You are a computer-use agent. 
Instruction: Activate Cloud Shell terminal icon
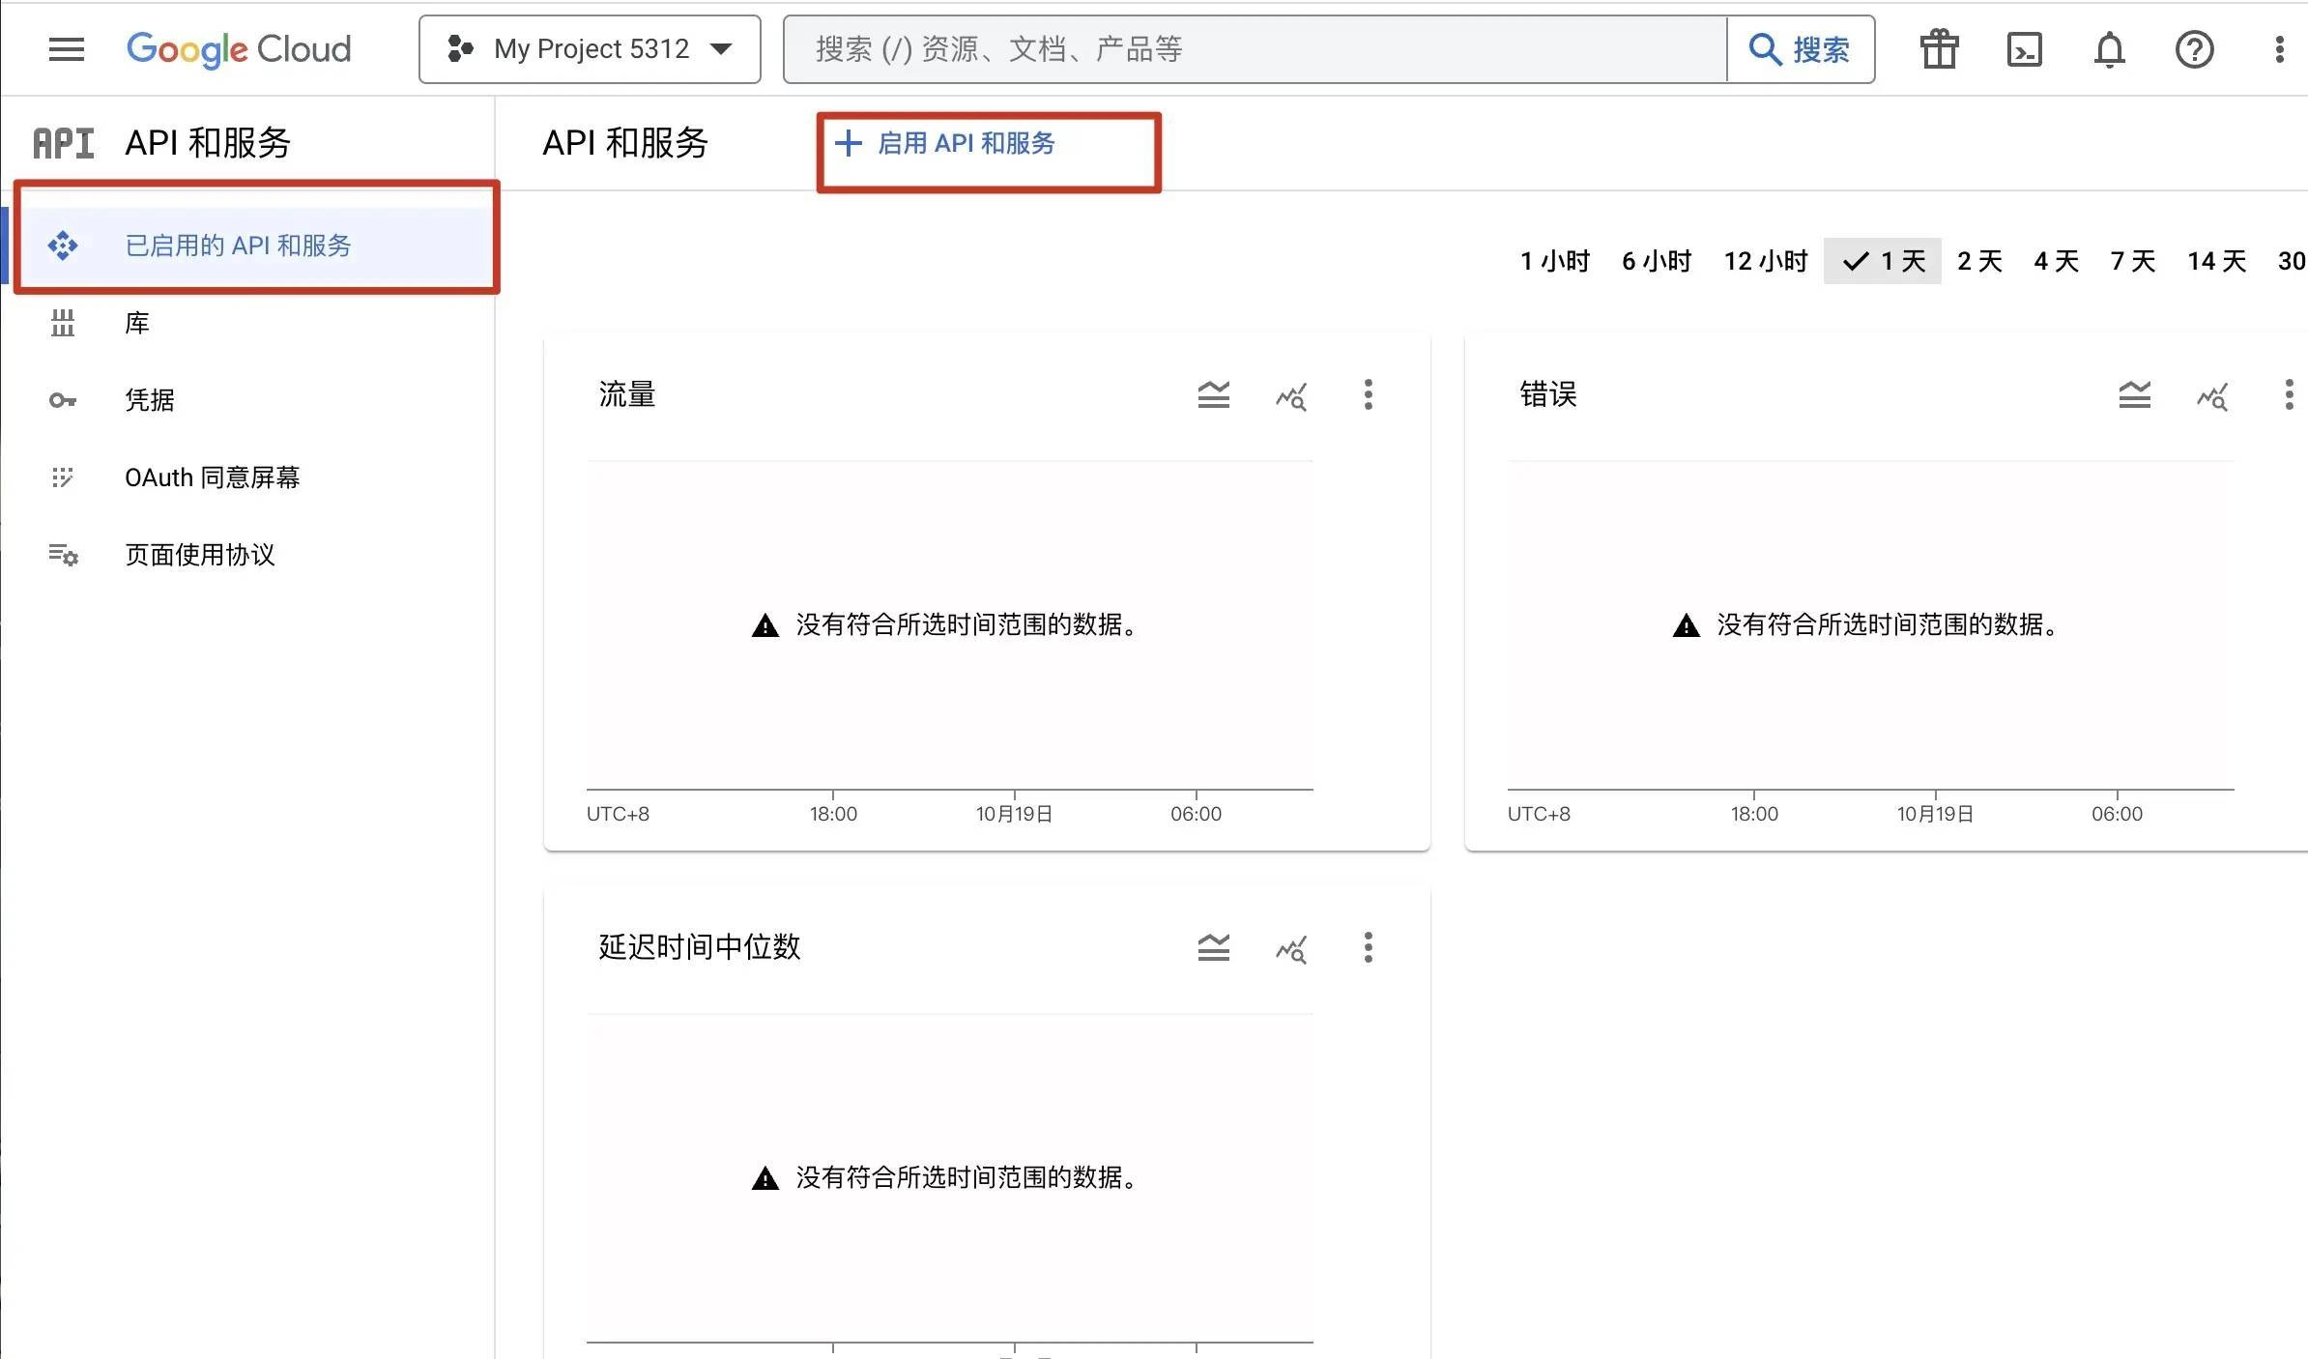(x=2024, y=49)
